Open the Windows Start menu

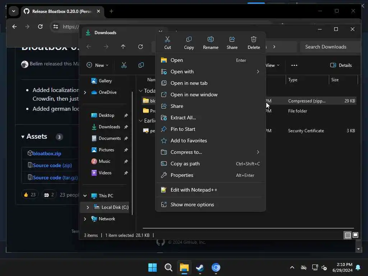152,267
